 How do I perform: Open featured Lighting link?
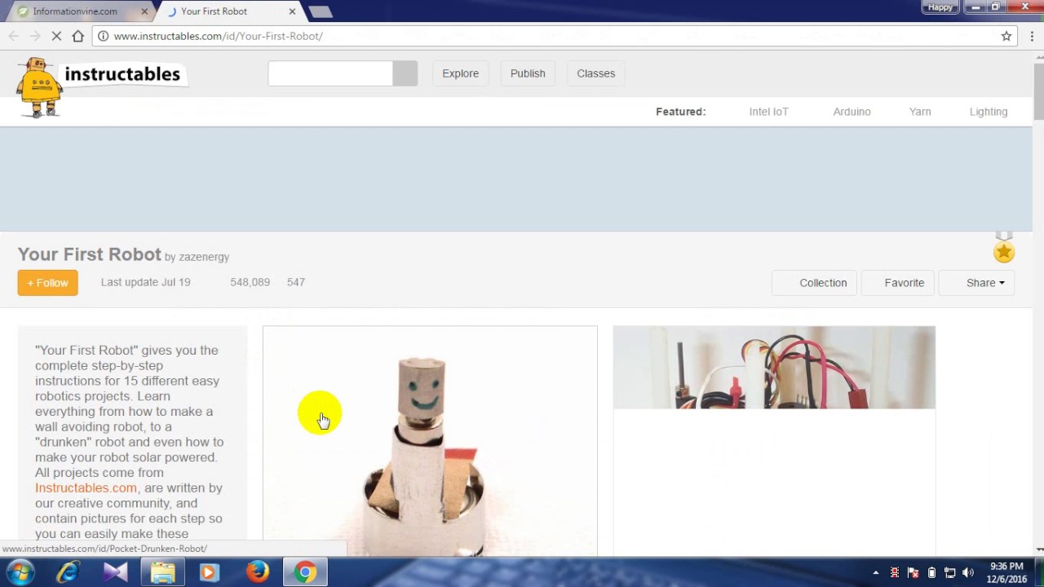click(x=989, y=112)
